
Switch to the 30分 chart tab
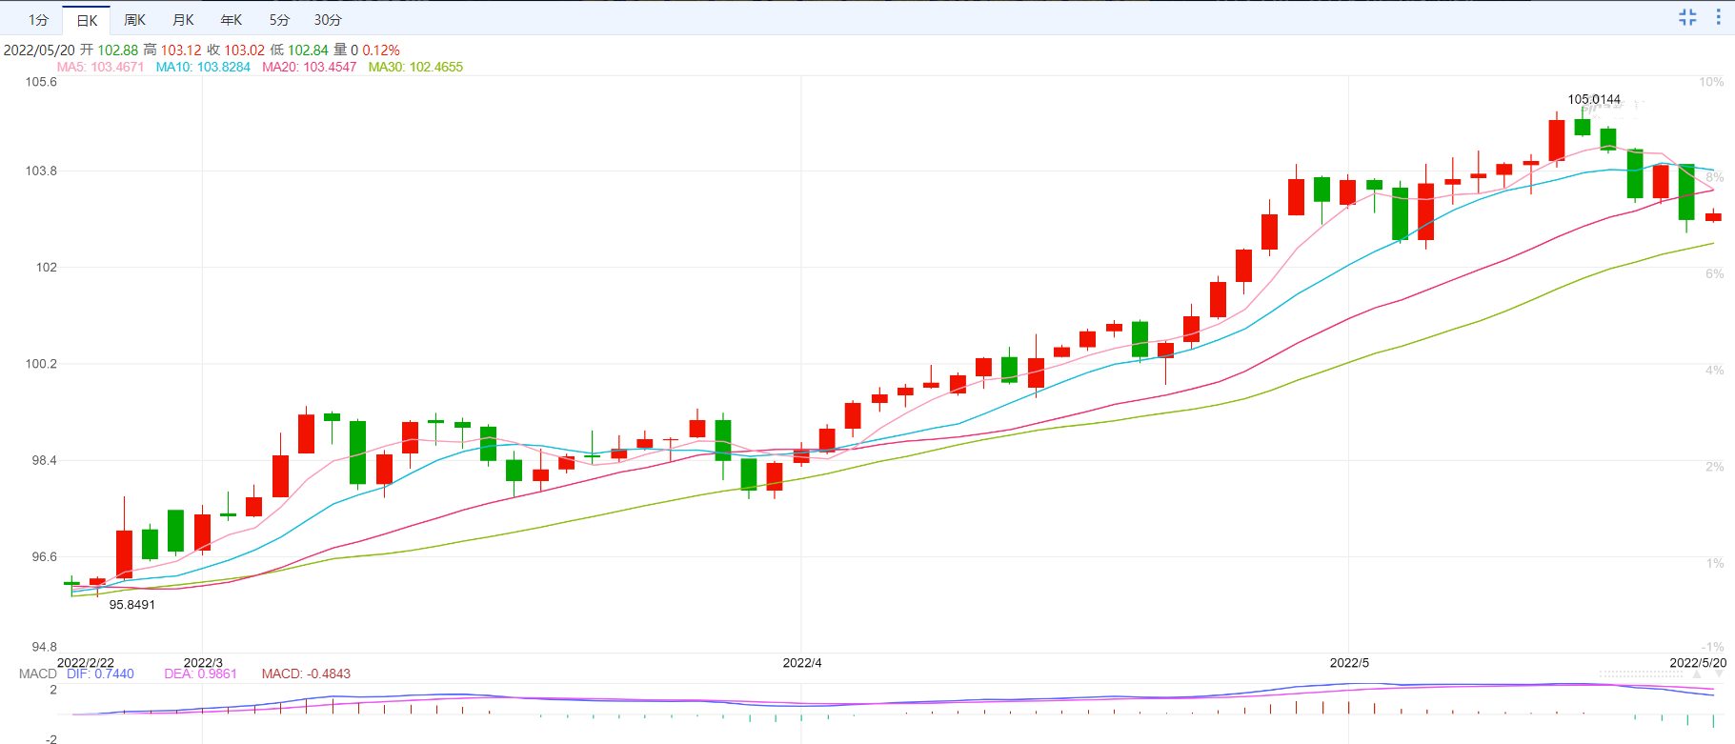click(328, 20)
